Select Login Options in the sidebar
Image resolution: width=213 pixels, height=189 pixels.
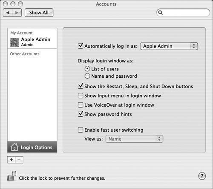(32, 147)
